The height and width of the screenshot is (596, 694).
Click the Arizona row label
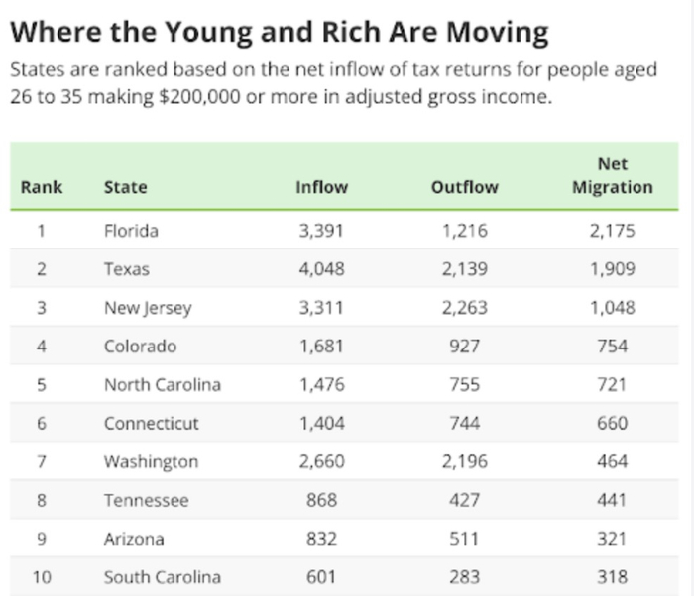coord(134,539)
